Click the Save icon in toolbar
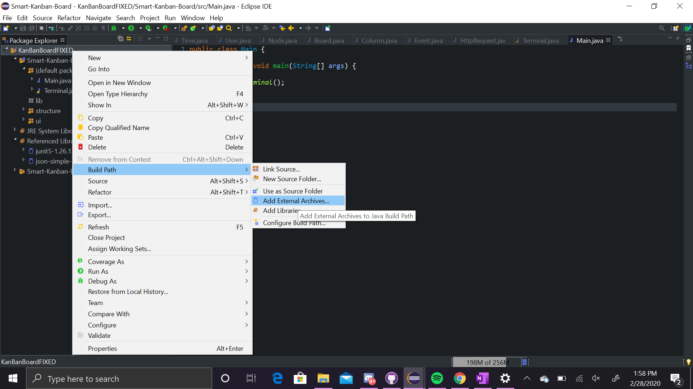 click(x=23, y=28)
